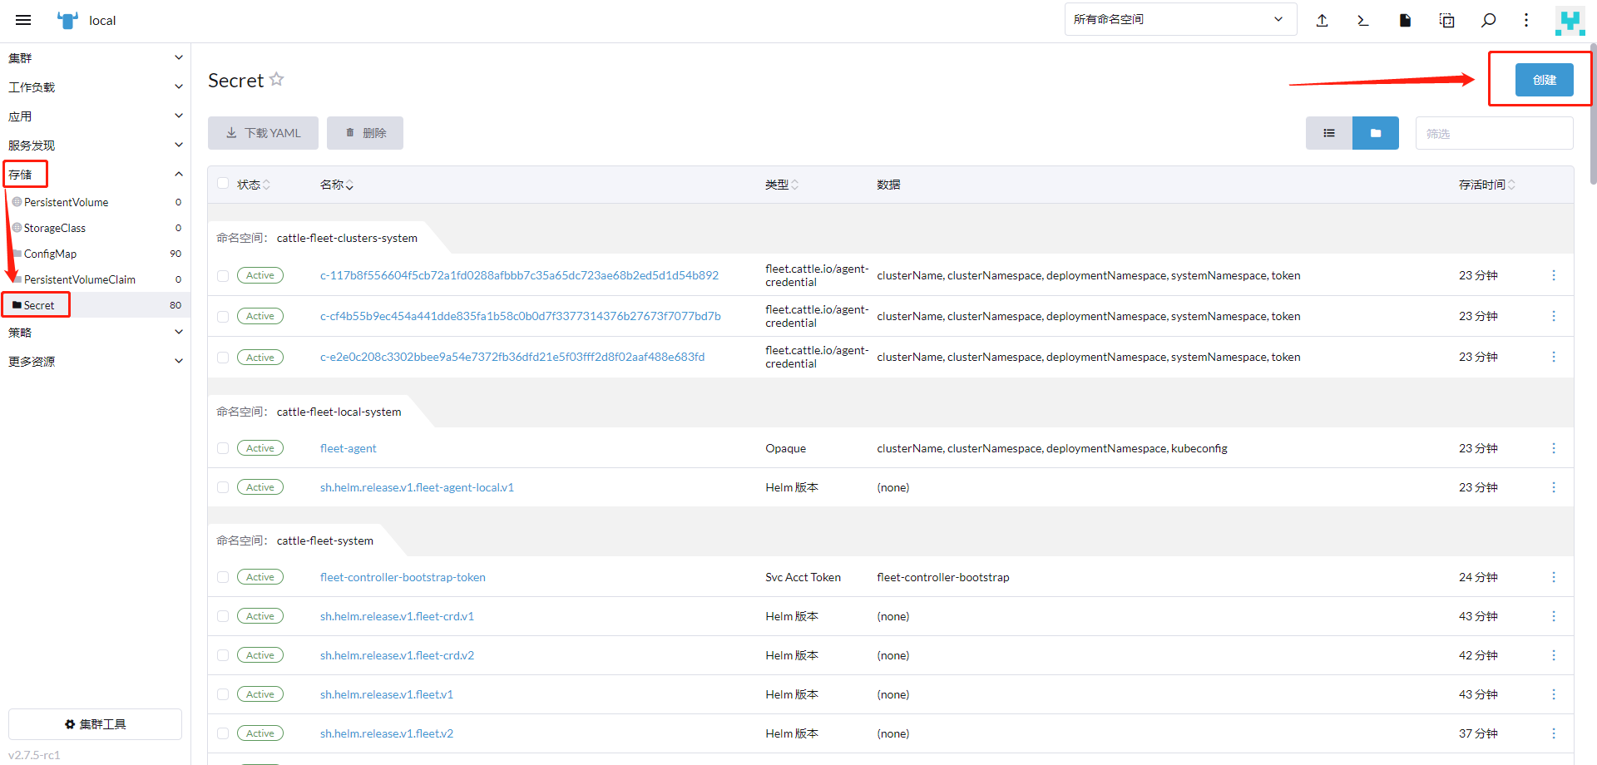Click the 下载 YAML button
Image resolution: width=1597 pixels, height=765 pixels.
263,133
